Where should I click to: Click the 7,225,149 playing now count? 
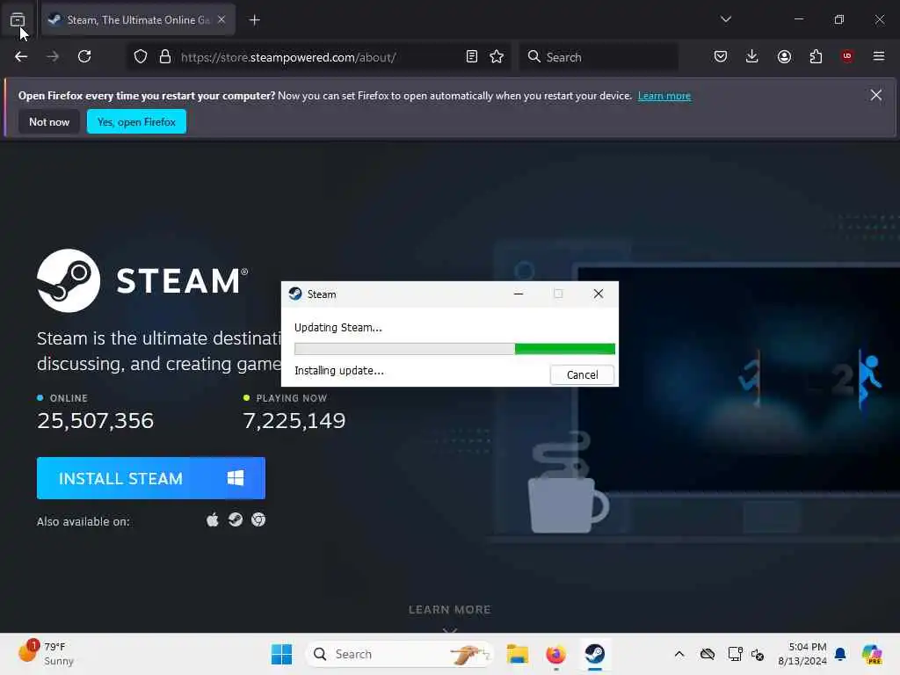[x=294, y=421]
